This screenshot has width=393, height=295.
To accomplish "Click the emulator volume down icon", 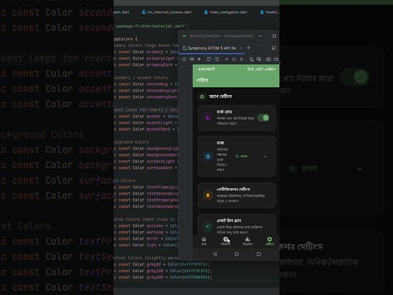I will point(199,59).
